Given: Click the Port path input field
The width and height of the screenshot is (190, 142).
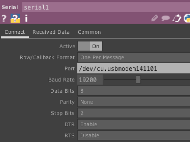Looking at the screenshot, I should (x=134, y=69).
